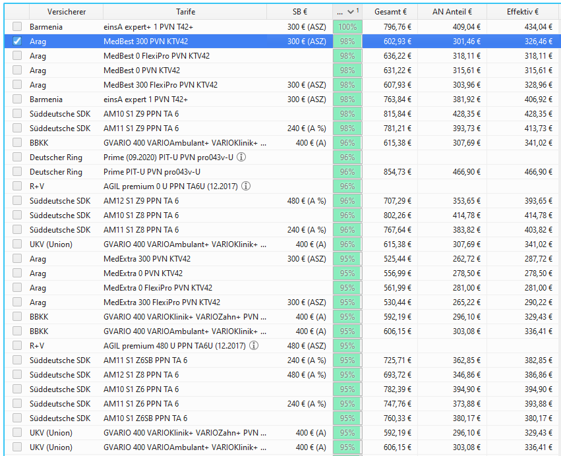
Task: Sort by the Versicherer column header
Action: pos(67,12)
